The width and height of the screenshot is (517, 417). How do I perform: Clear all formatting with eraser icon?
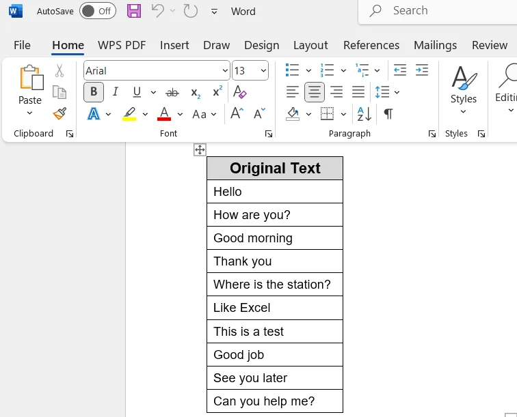click(x=239, y=92)
